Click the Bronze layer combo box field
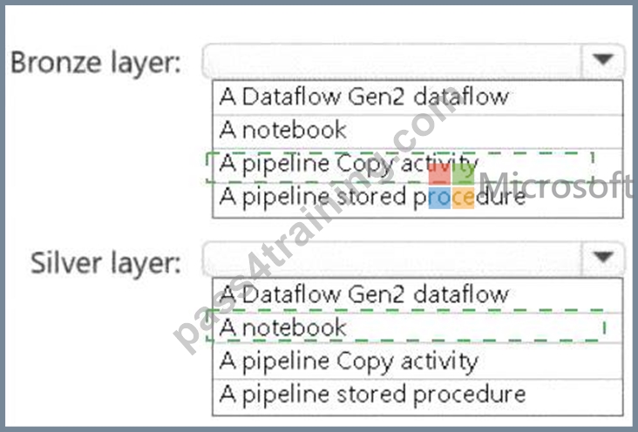The image size is (638, 432). (x=413, y=61)
